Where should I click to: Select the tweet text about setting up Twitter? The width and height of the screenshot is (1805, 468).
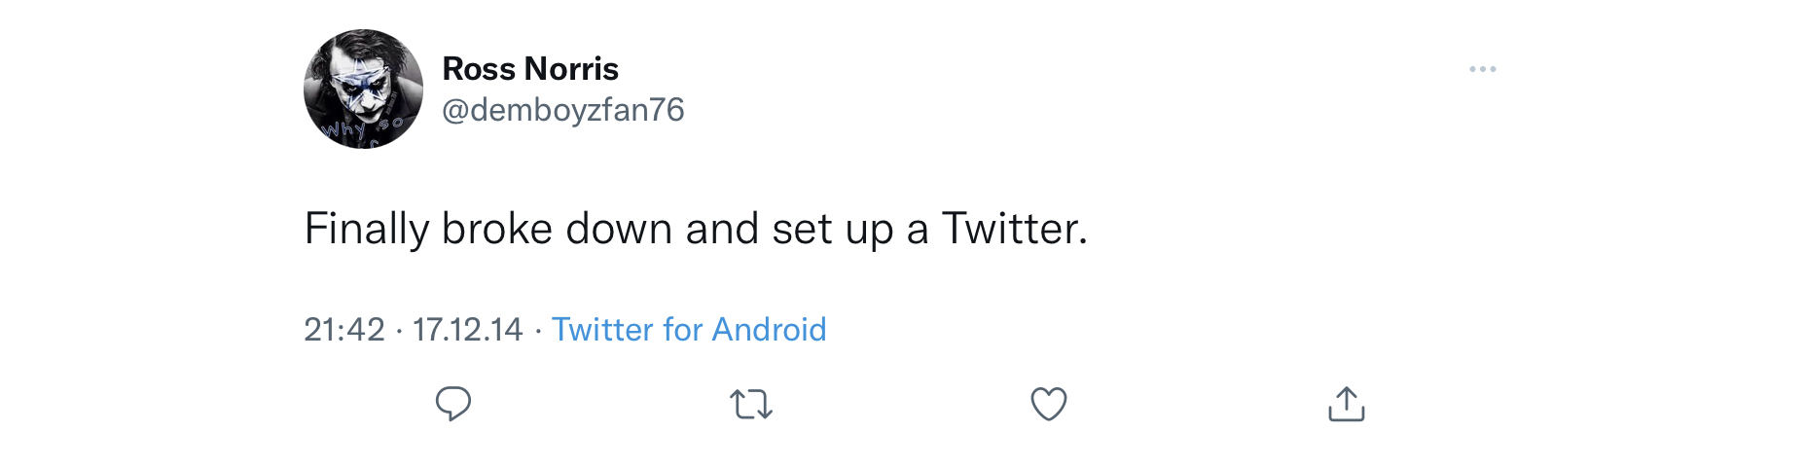tap(696, 229)
